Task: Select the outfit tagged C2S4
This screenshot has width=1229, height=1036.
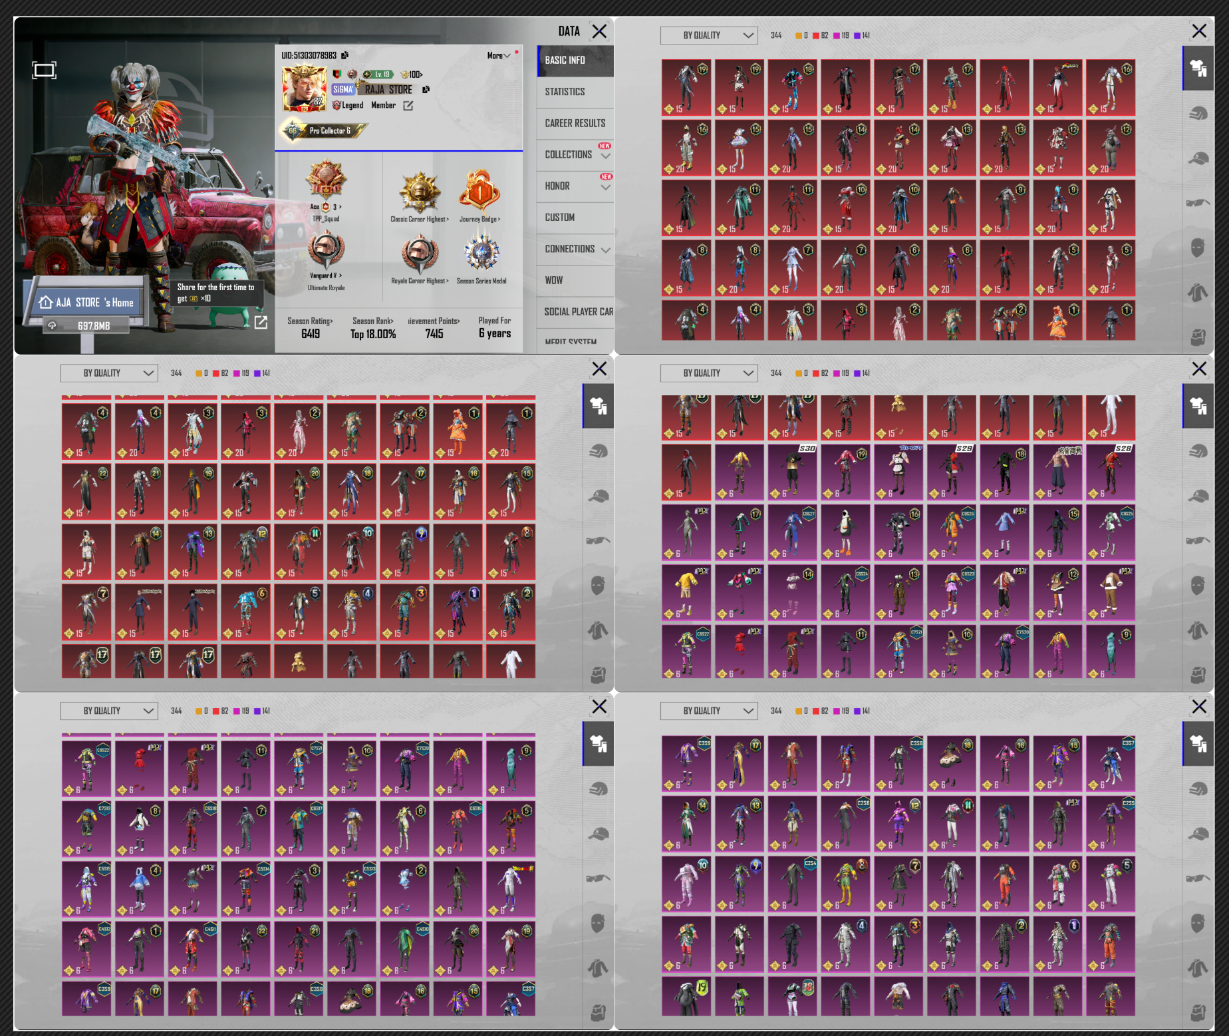Action: pyautogui.click(x=792, y=884)
